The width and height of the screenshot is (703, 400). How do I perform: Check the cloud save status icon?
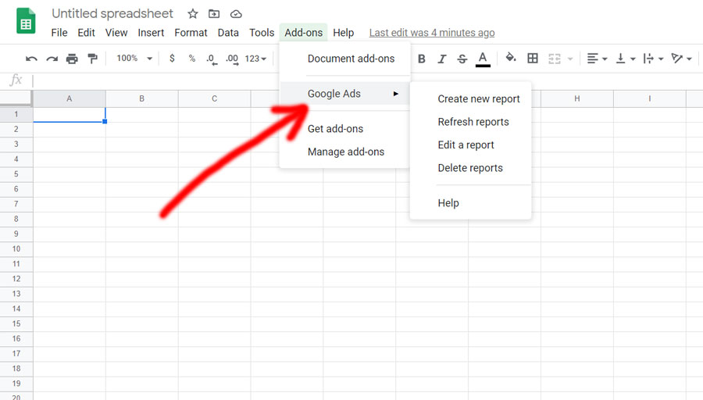tap(236, 14)
